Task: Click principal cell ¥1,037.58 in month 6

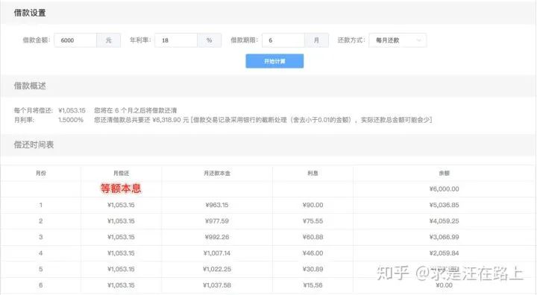Action: point(217,285)
